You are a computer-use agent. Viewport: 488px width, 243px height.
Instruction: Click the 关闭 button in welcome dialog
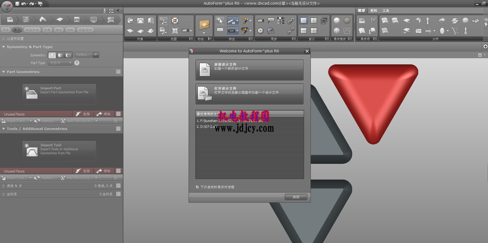(296, 197)
